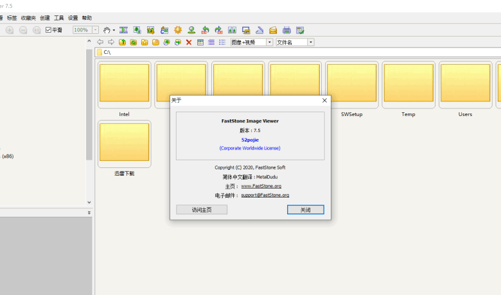The image size is (501, 295).
Task: Open the 设置 menu
Action: [73, 18]
